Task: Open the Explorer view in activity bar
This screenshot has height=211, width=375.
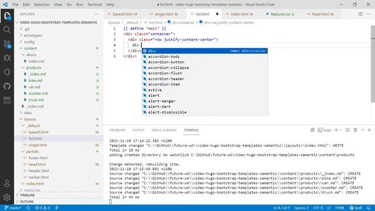Action: [x=7, y=16]
